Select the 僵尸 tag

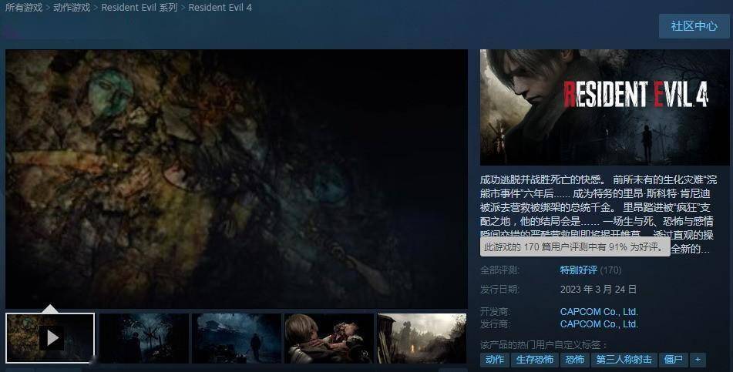pyautogui.click(x=673, y=360)
